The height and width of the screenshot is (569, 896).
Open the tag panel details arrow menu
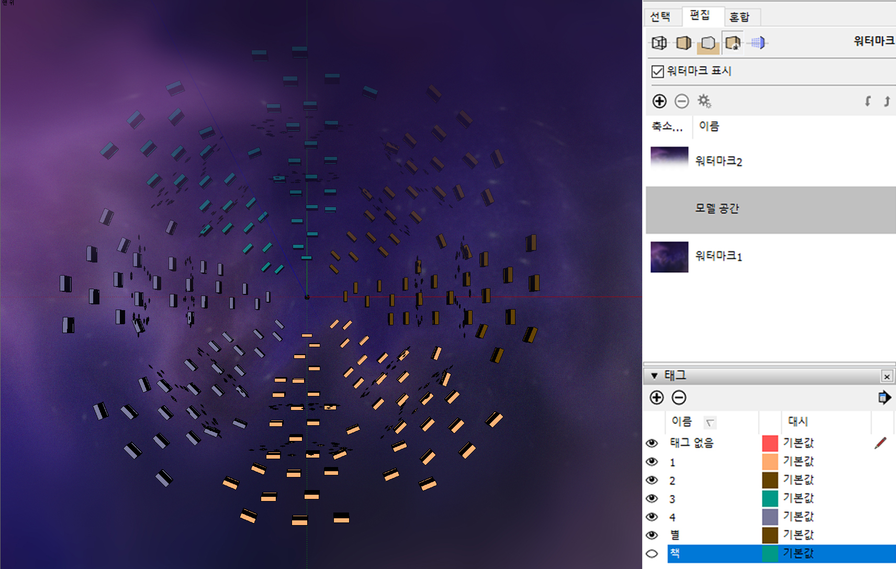click(x=884, y=397)
